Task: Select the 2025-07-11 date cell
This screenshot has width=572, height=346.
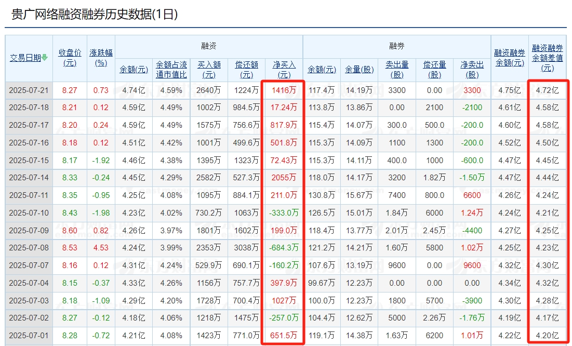Action: pyautogui.click(x=29, y=195)
